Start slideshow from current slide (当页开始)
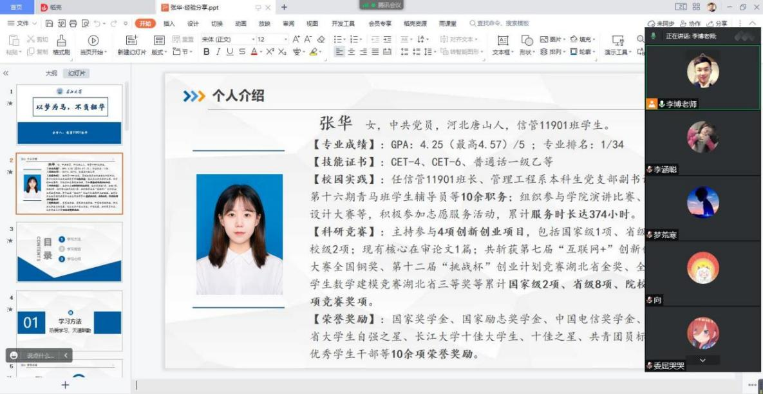Screen dimensions: 763x394 tap(93, 44)
